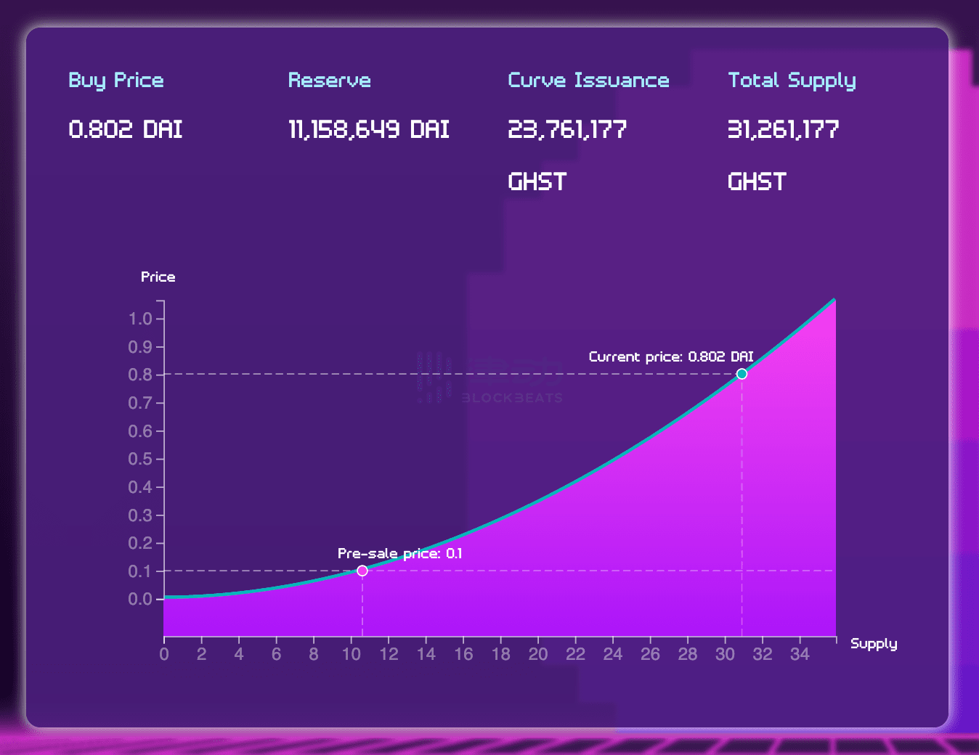The image size is (979, 755).
Task: Click the current price marker on the curve
Action: (x=742, y=374)
